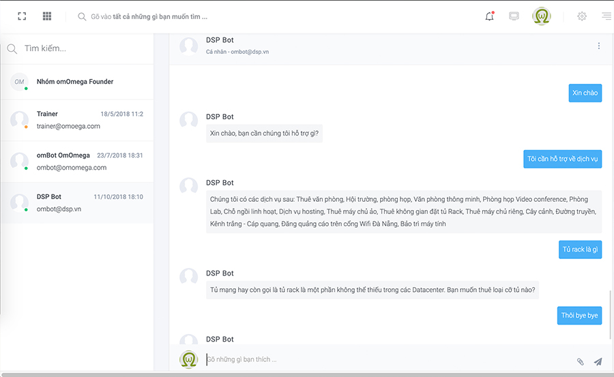
Task: Open the Trainer conversation
Action: 77,120
